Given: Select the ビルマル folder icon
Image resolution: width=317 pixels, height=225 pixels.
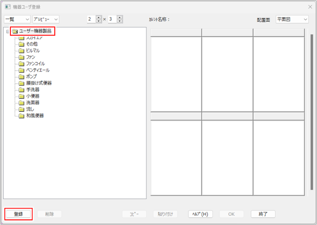Looking at the screenshot, I should point(22,51).
